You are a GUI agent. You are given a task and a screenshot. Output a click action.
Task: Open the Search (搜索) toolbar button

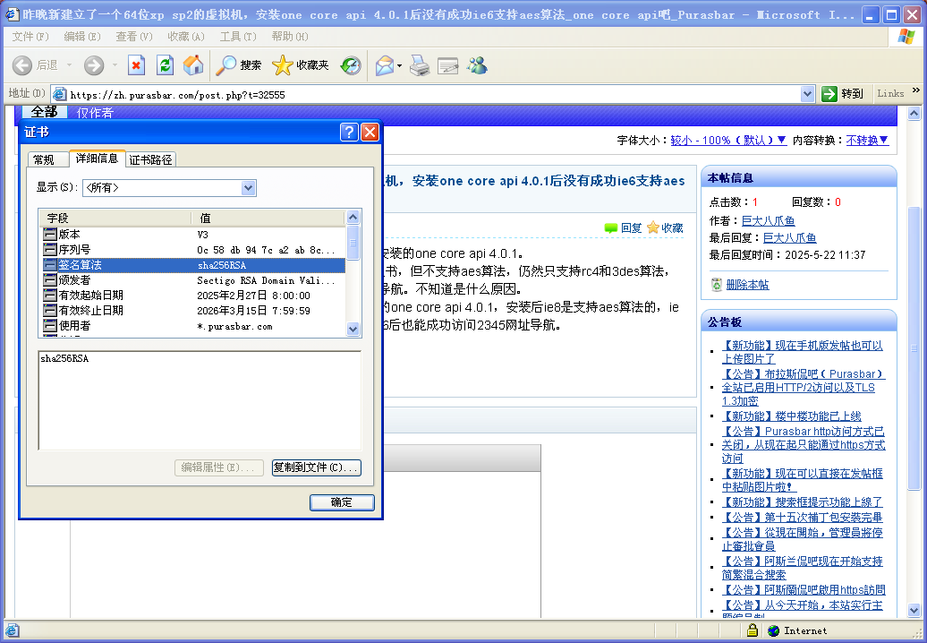click(x=238, y=65)
